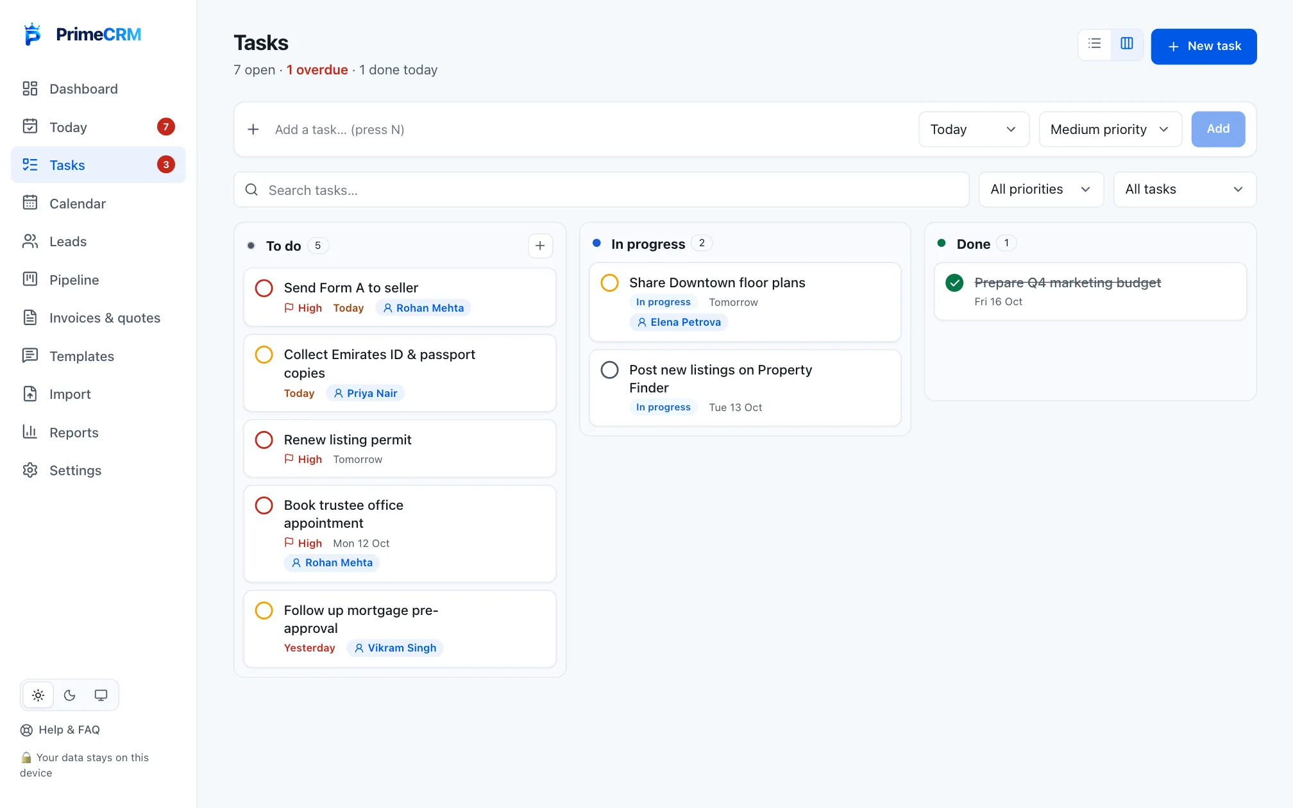Click the Search tasks field
This screenshot has height=808, width=1293.
click(602, 190)
